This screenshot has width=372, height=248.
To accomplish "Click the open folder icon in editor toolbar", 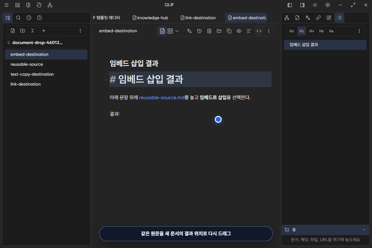I will coord(219,31).
